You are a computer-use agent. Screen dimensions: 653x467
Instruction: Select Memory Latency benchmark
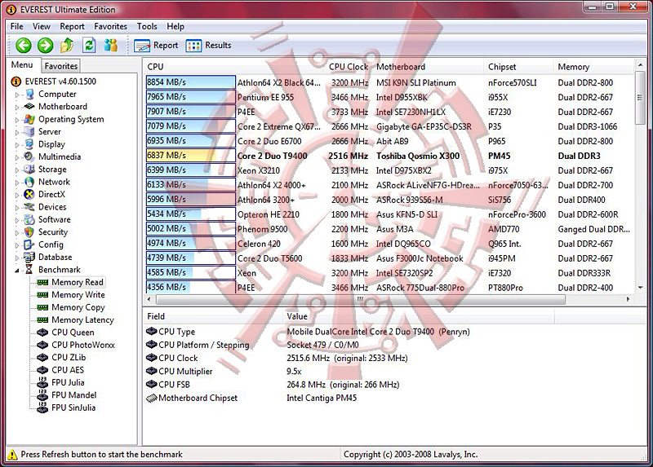click(x=82, y=319)
